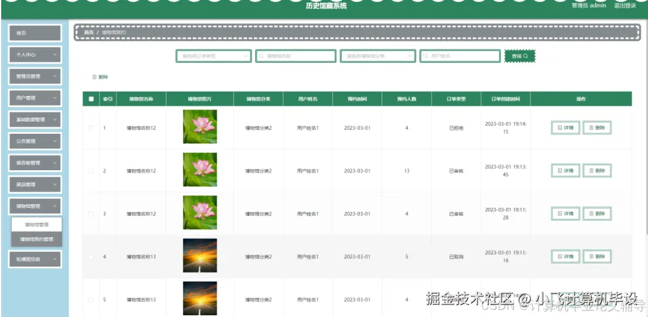648x317 pixels.
Task: Click the magnifier icon in 用户姓名 field
Action: point(426,56)
